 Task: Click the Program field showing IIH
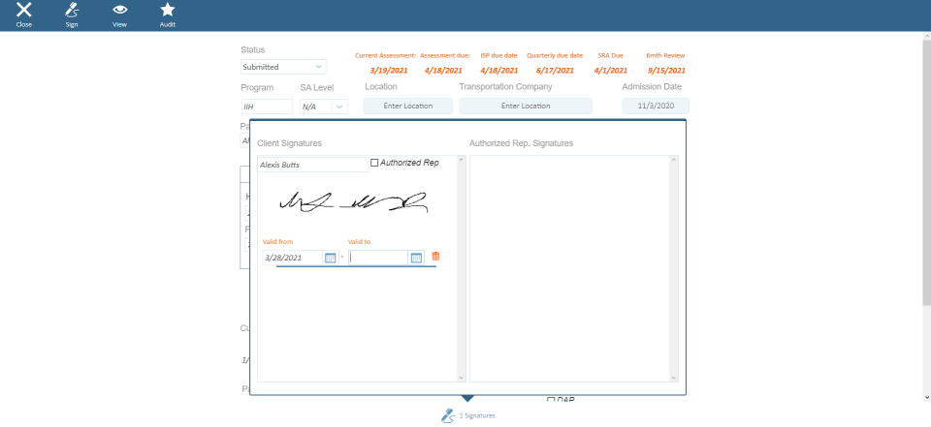266,107
